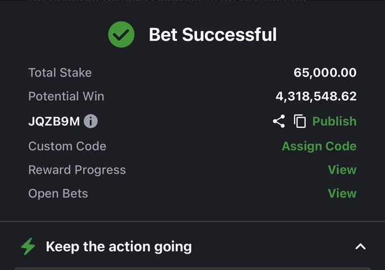
Task: Click the Publish link
Action: pyautogui.click(x=335, y=121)
